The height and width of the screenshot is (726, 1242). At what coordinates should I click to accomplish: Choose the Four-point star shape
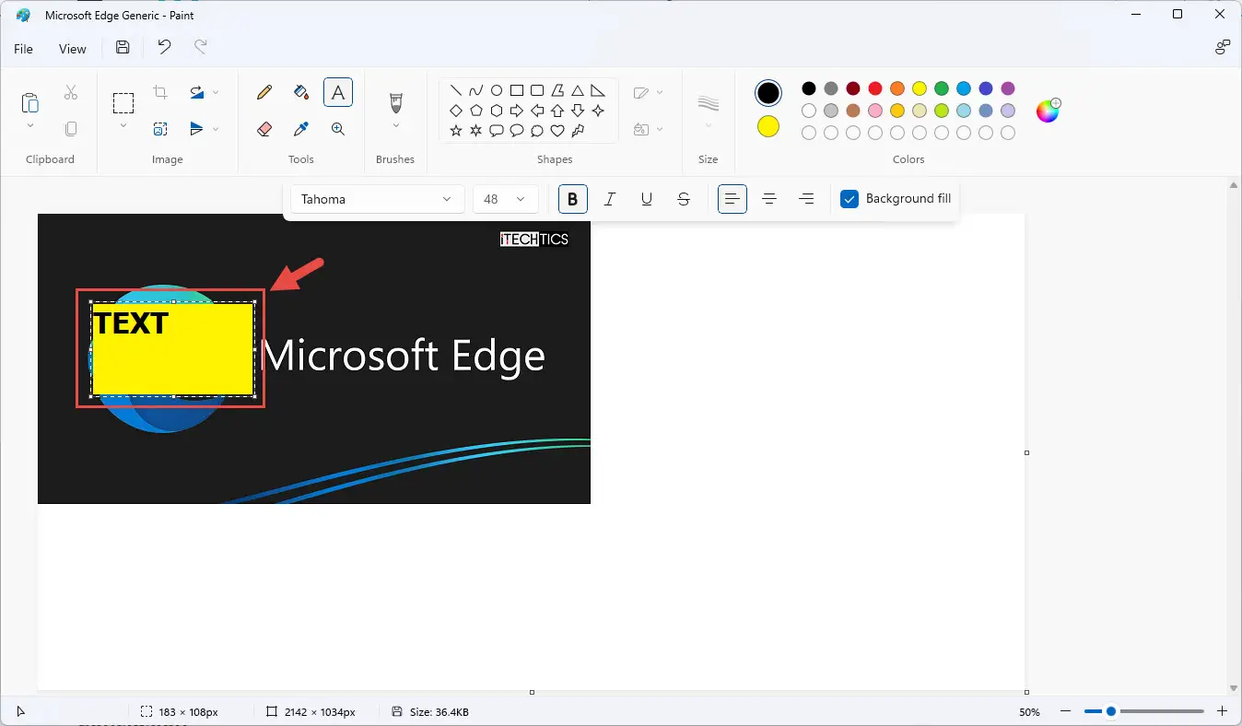coord(598,111)
